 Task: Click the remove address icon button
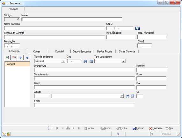14,57
